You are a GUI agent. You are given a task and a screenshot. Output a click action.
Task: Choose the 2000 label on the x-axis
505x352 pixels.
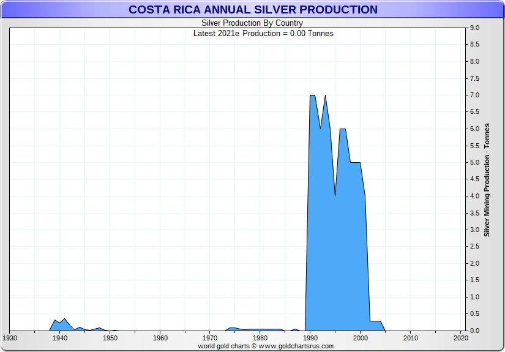pos(361,337)
